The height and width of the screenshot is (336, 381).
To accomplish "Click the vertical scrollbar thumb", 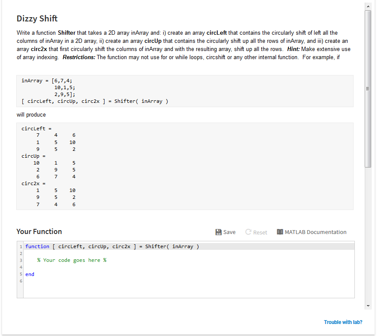I will (x=368, y=88).
